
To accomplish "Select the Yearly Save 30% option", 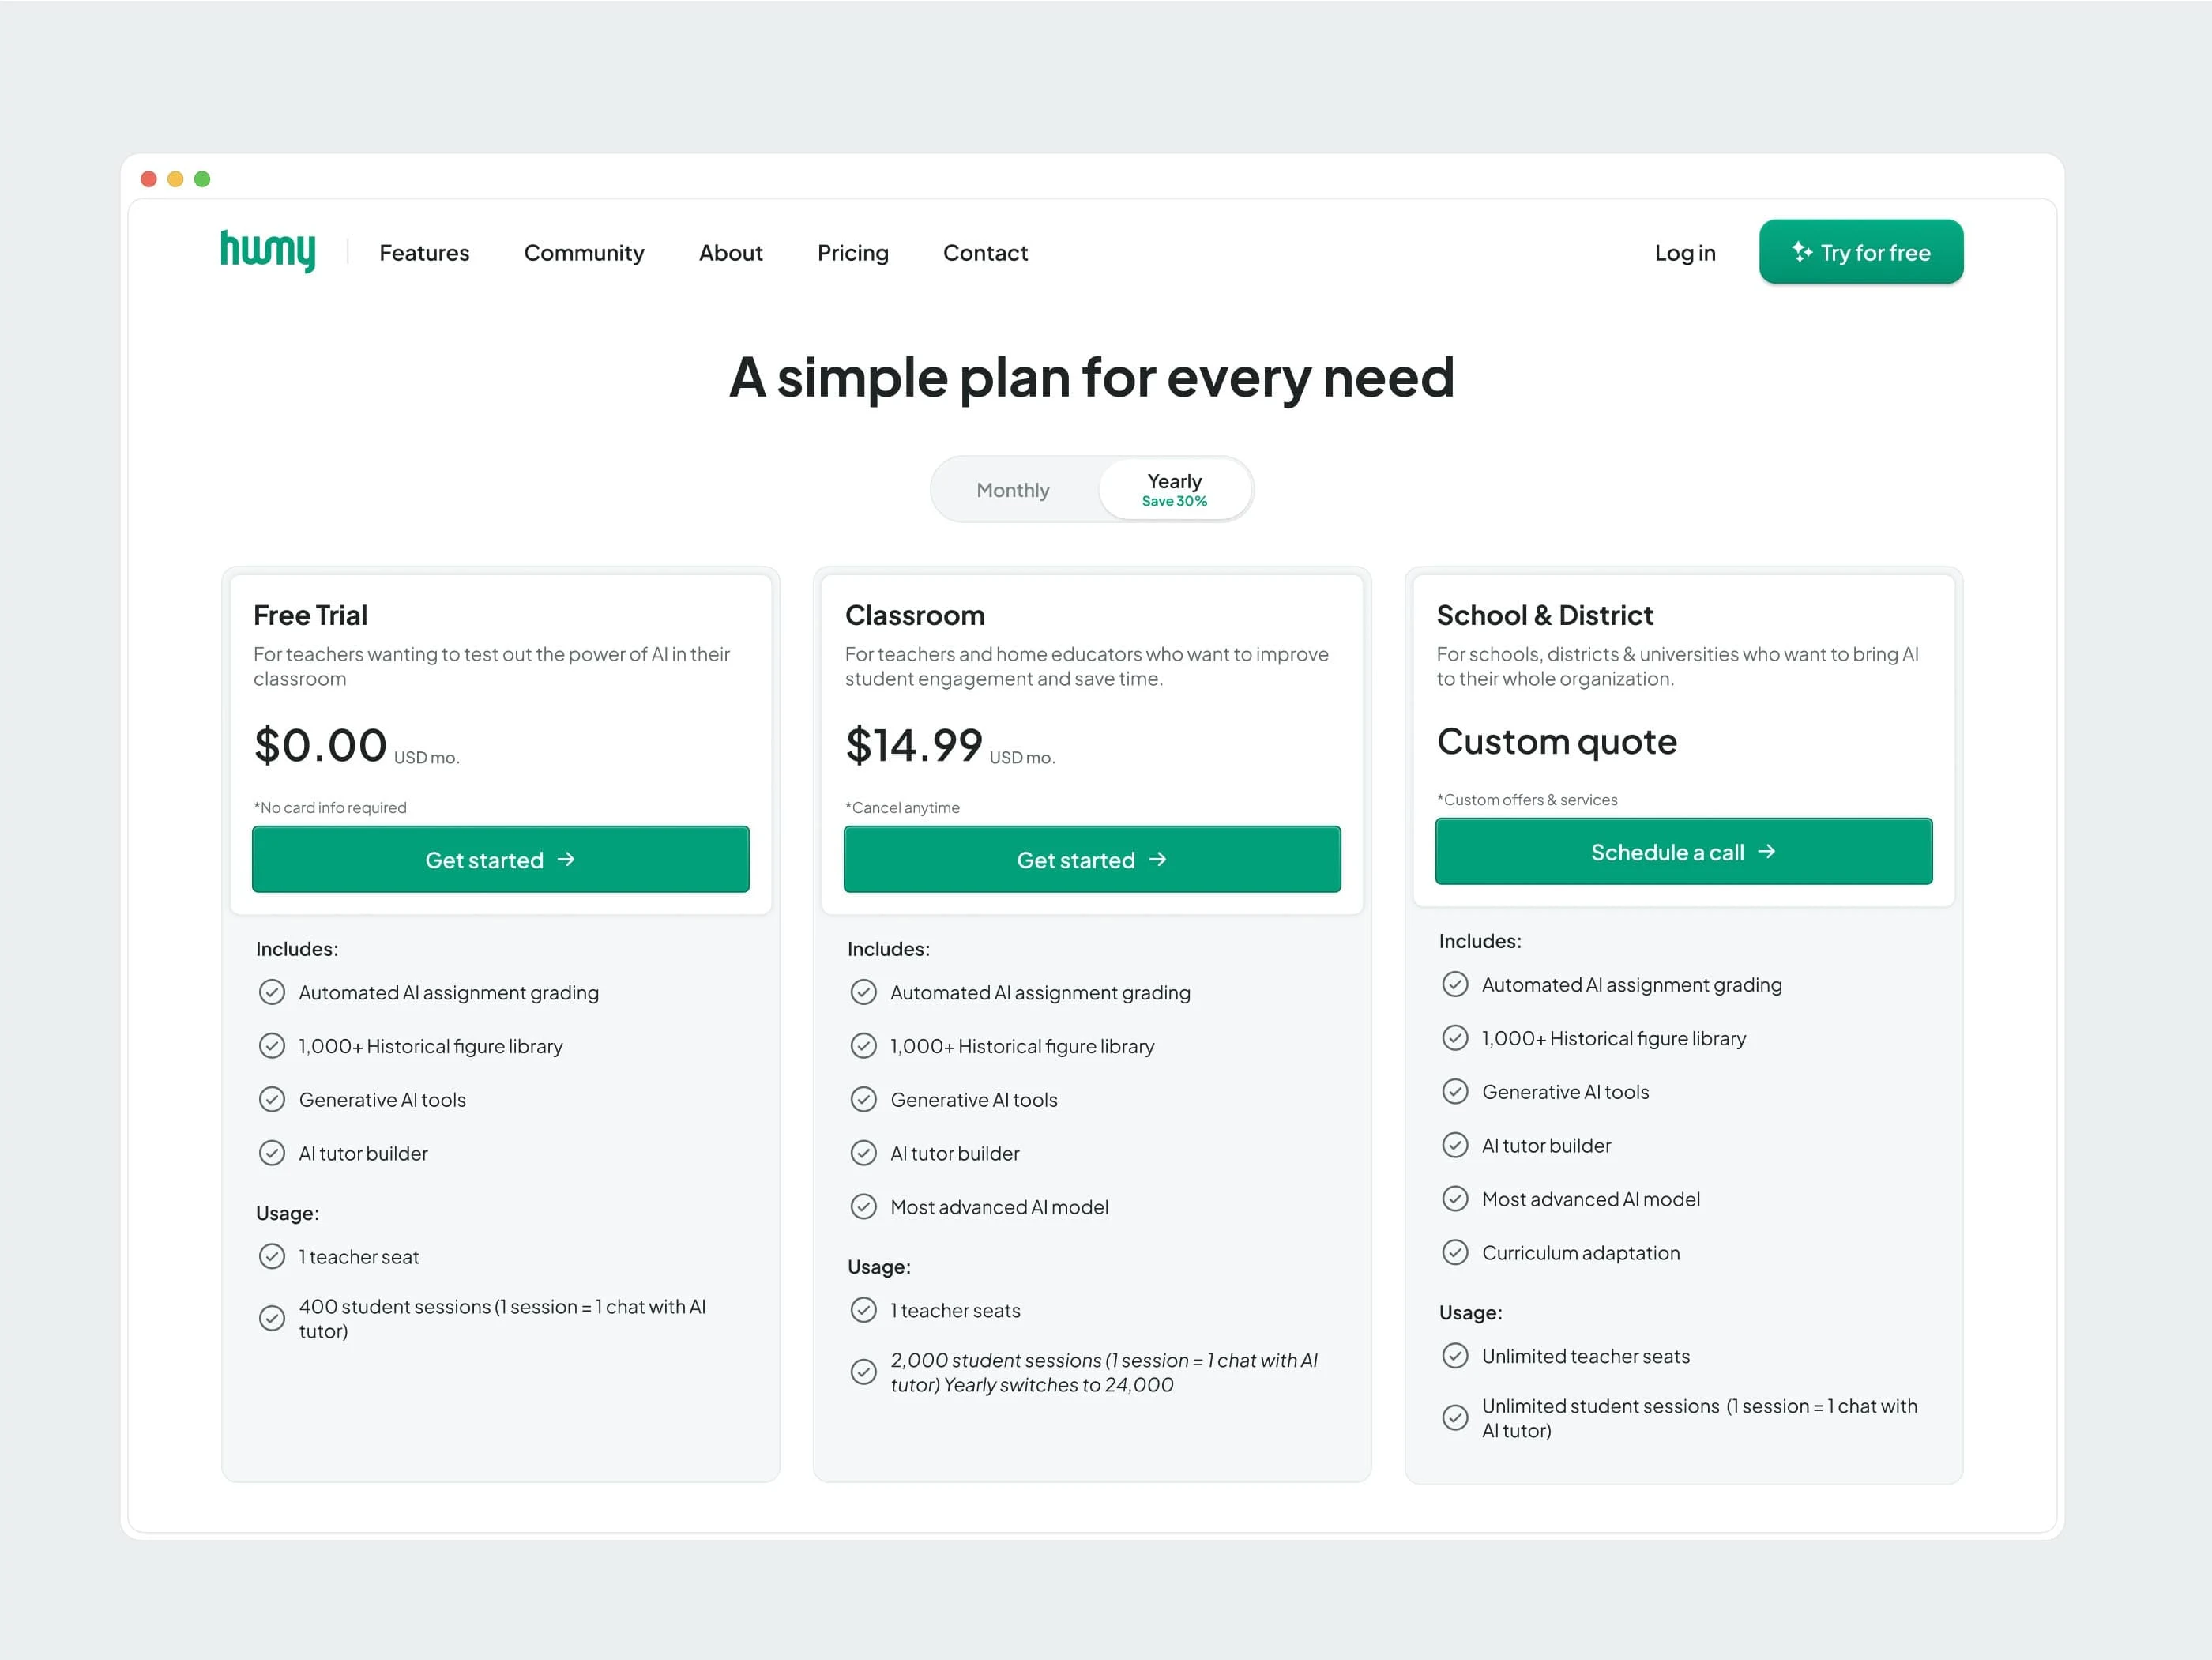I will pos(1174,490).
